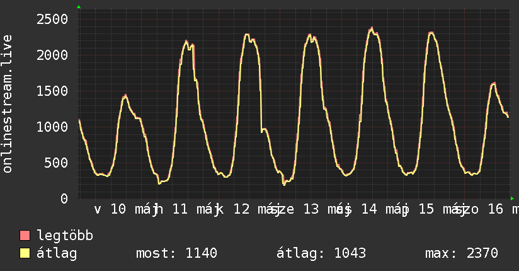Click the final peak on 16 máj

[494, 83]
